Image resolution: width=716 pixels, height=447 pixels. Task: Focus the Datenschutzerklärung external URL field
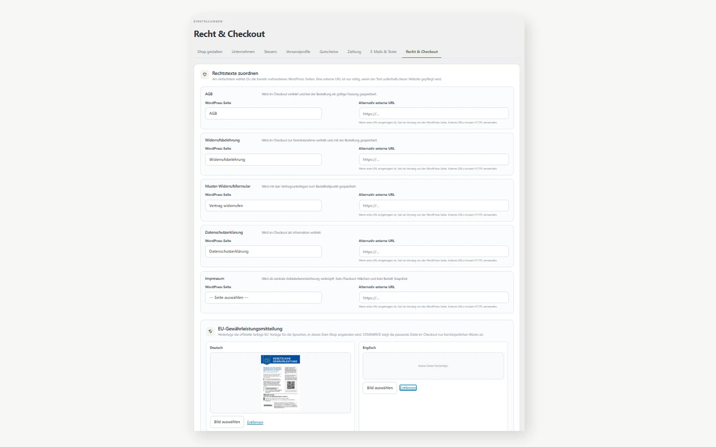(x=434, y=252)
